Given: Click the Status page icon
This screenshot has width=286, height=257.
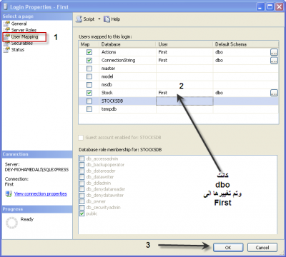Looking at the screenshot, I should click(6, 49).
